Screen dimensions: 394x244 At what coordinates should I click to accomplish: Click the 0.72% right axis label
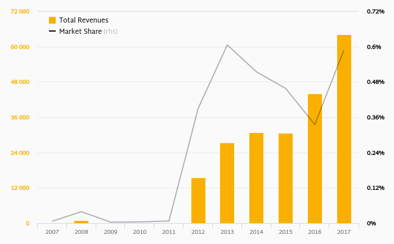click(x=375, y=11)
